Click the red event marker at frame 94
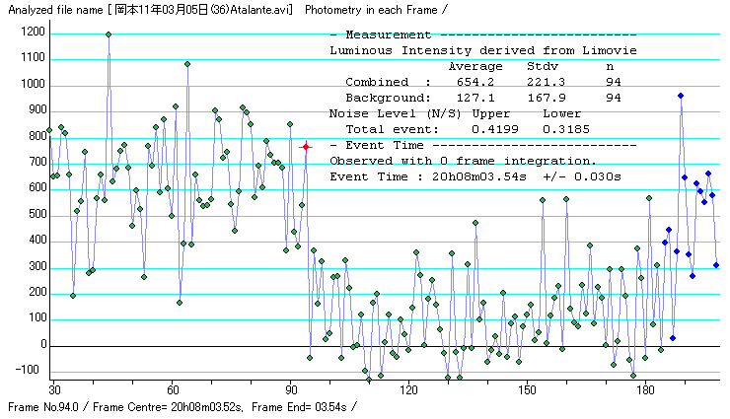The height and width of the screenshot is (419, 730). 306,146
